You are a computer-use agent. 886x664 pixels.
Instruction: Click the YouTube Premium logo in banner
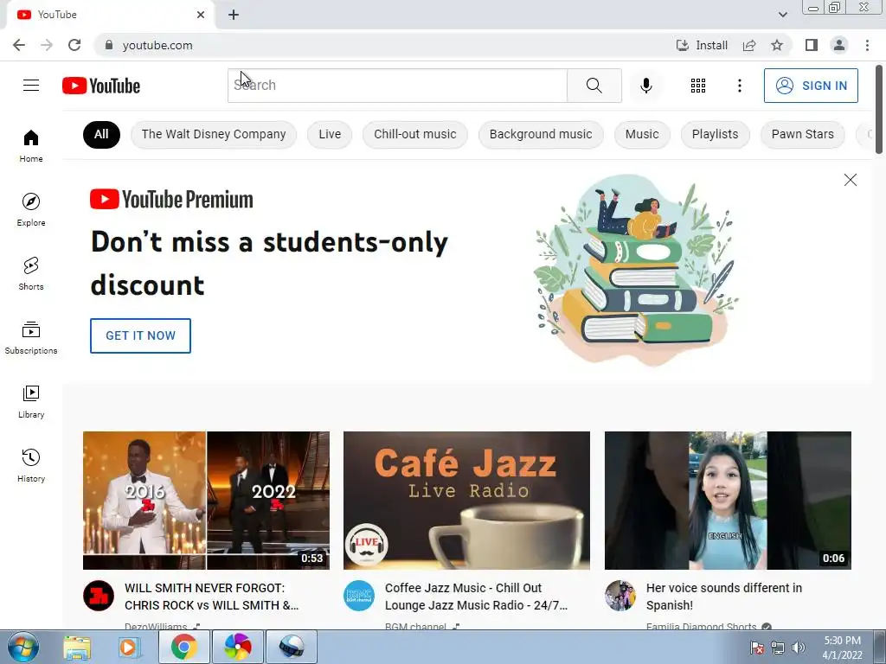click(171, 200)
